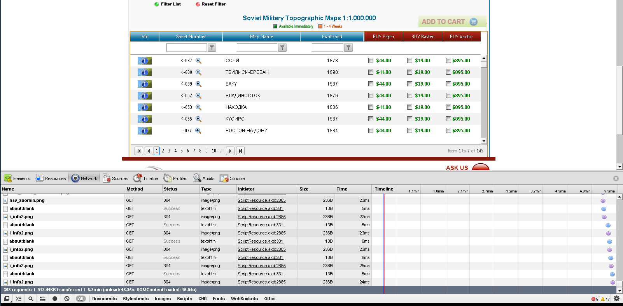
Task: Check raster $19.00 box for K-038
Action: 409,72
